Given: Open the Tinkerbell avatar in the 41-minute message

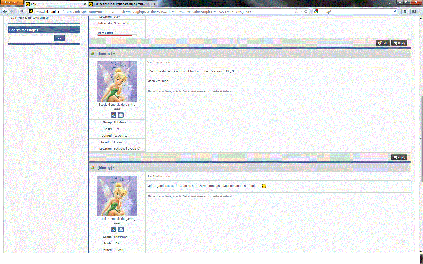Looking at the screenshot, I should 117,81.
